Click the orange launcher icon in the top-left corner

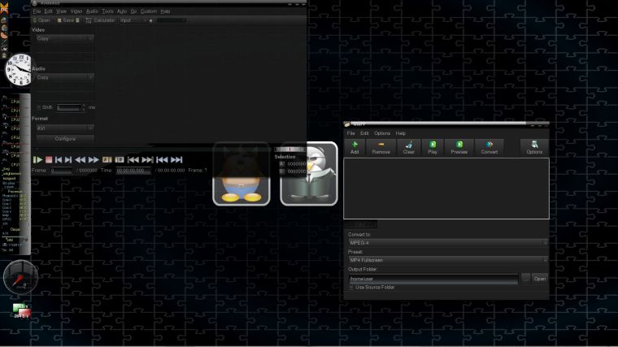[x=4, y=8]
